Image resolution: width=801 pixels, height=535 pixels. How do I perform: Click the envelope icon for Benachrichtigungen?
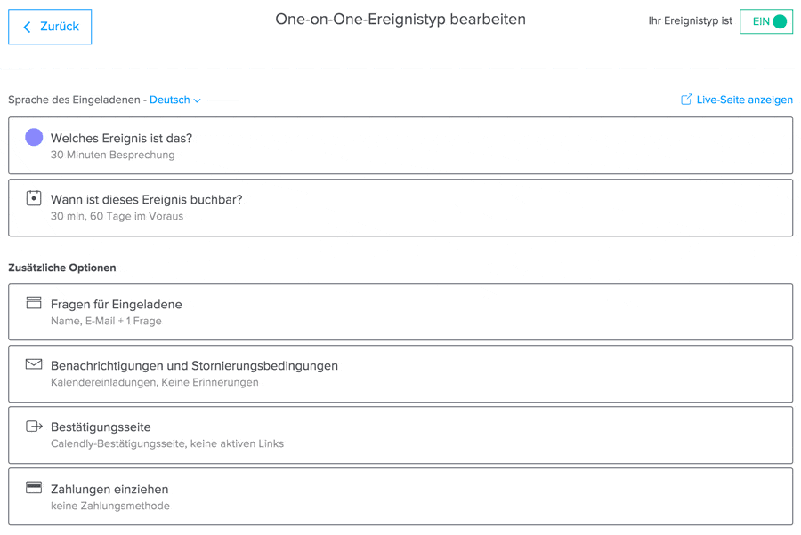pyautogui.click(x=34, y=364)
